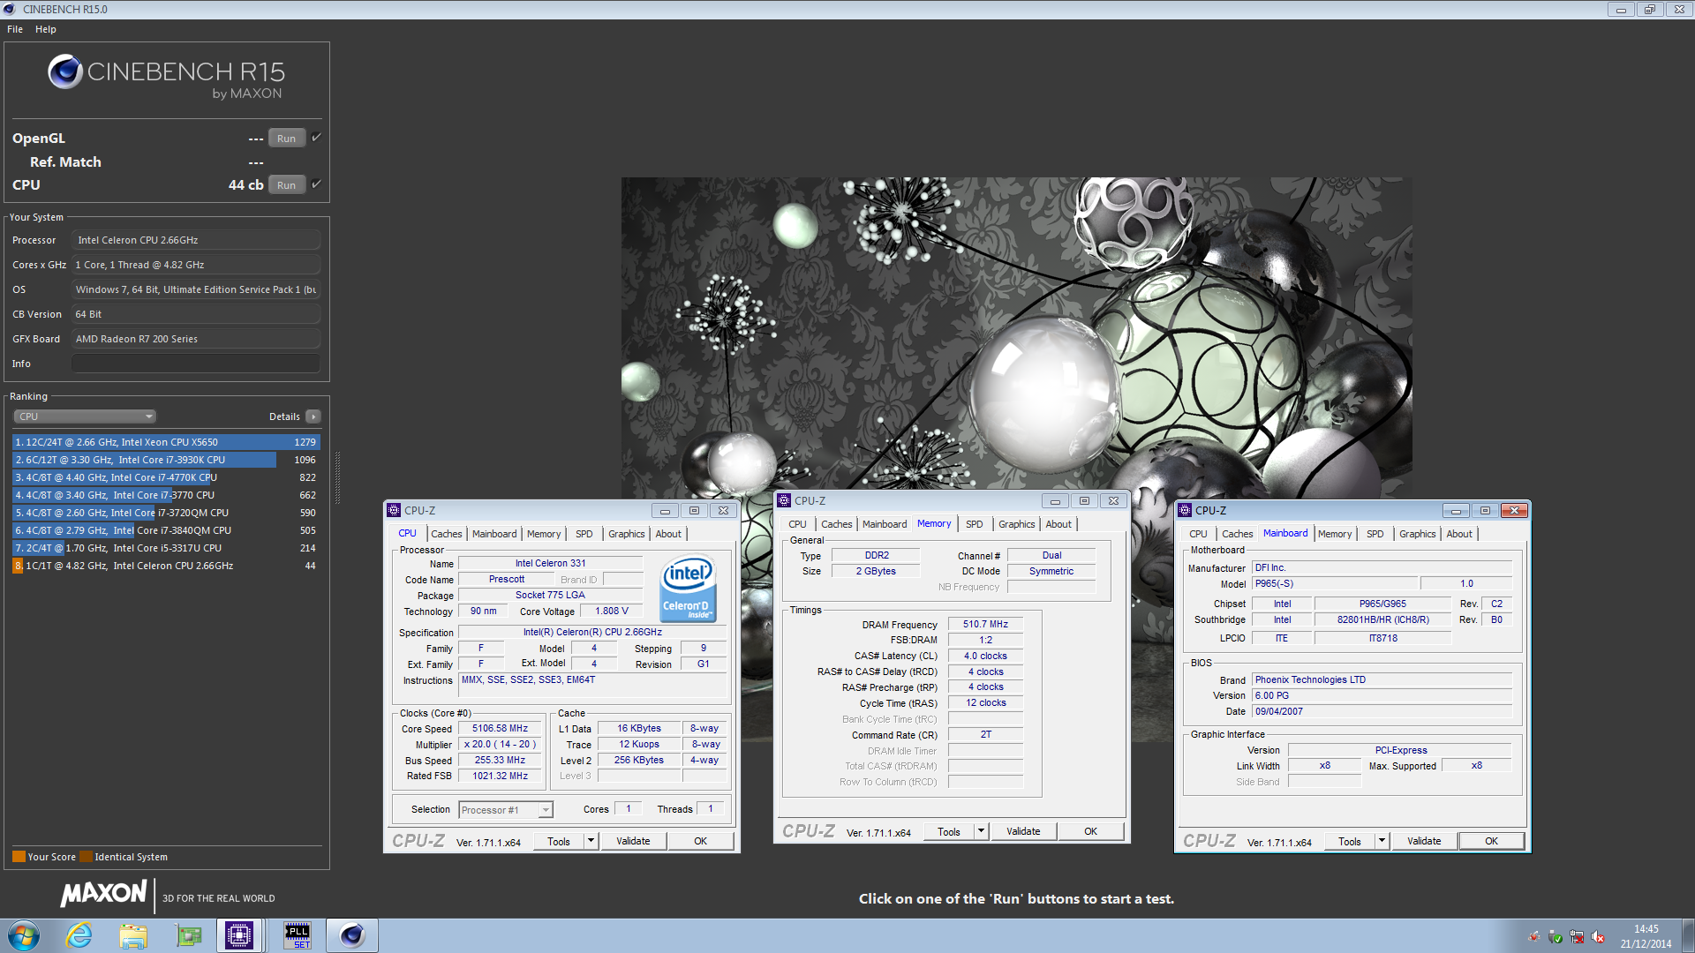
Task: Open the Processor #1 selection dropdown
Action: pos(506,810)
